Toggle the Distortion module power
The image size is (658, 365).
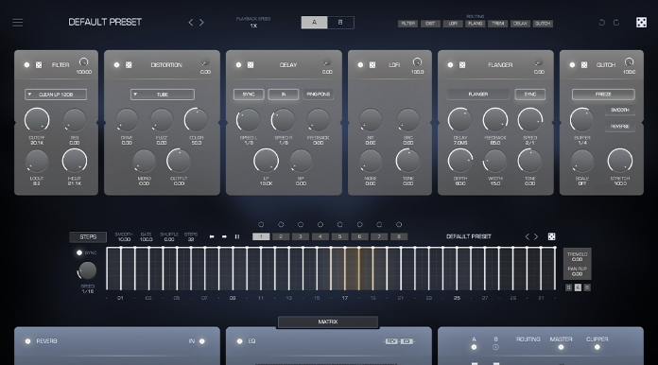pos(116,65)
